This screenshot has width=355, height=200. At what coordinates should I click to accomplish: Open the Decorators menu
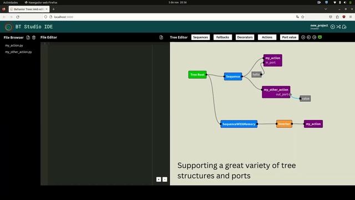(x=245, y=37)
